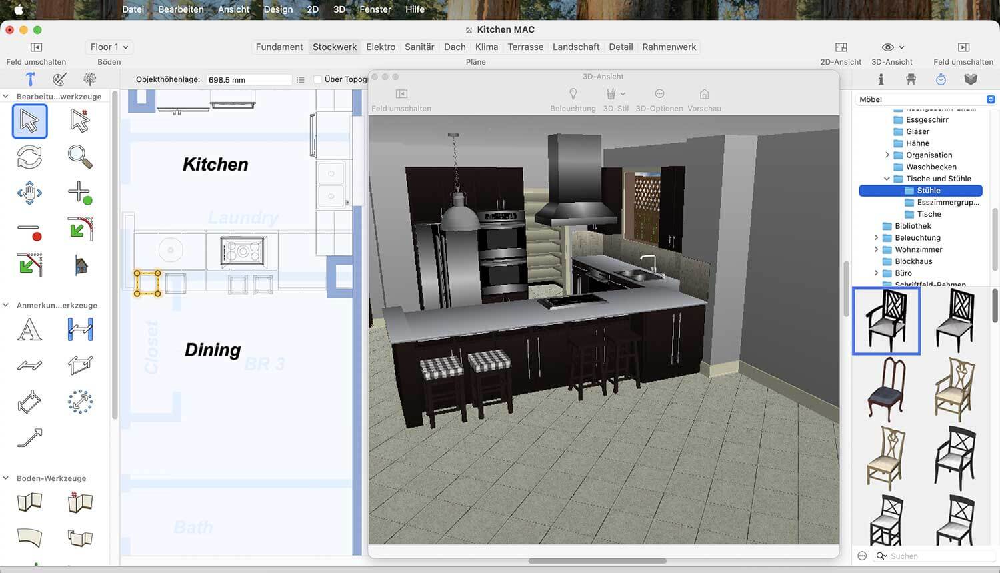Expand the Beleuchtung folder
Viewport: 1000px width, 573px height.
pyautogui.click(x=876, y=237)
